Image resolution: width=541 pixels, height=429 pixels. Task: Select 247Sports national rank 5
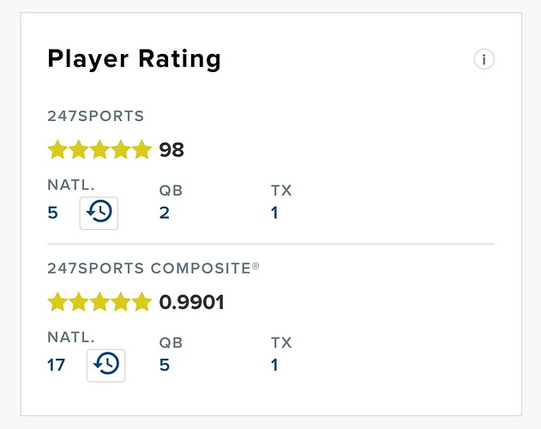(53, 212)
